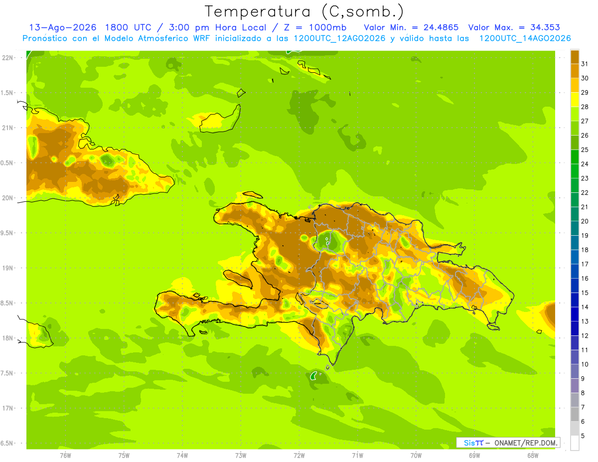
Task: Click the colorbar label "5"
Action: [583, 436]
